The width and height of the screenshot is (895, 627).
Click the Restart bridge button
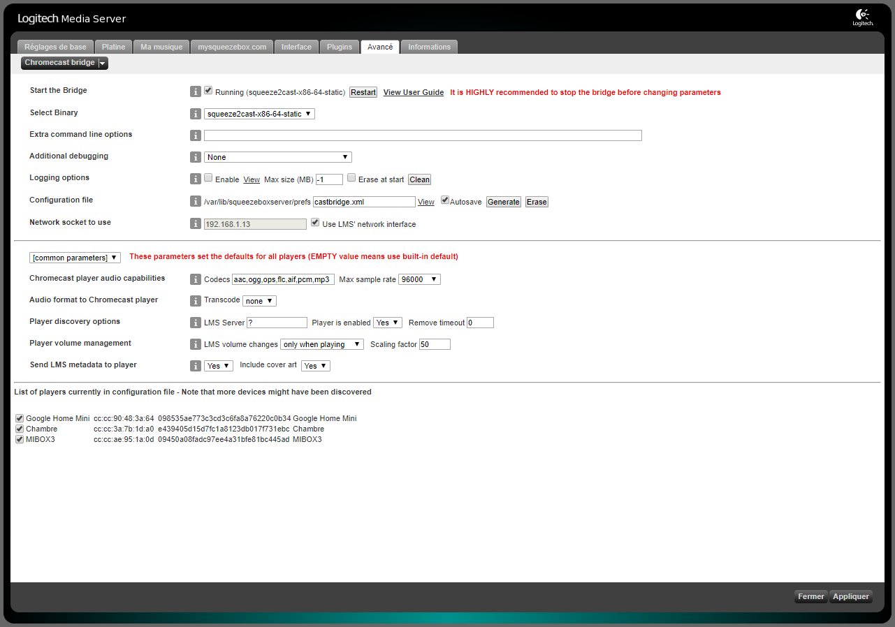(x=363, y=92)
